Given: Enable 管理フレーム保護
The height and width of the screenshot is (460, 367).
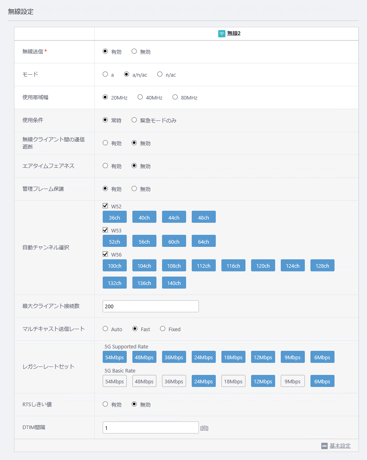Looking at the screenshot, I should (x=105, y=189).
